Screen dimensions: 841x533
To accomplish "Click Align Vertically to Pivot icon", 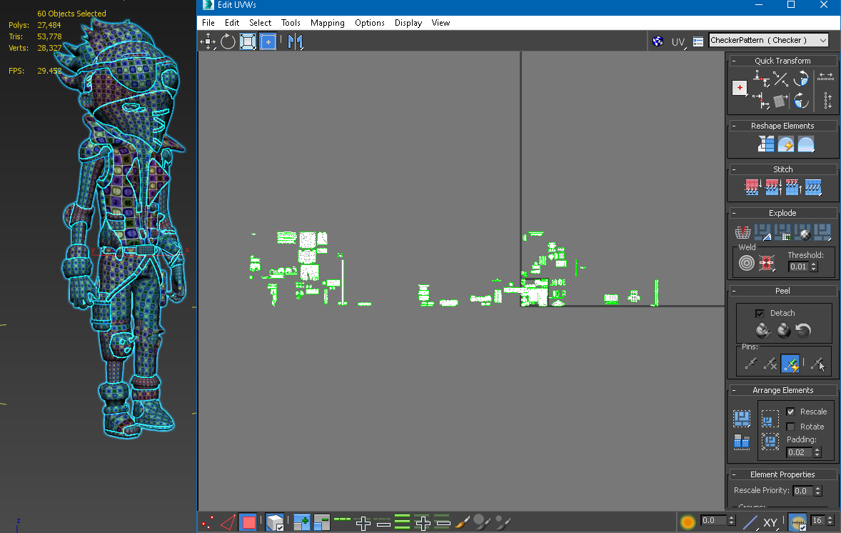I will click(761, 100).
